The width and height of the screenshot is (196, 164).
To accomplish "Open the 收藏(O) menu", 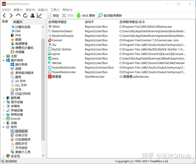I will click(43, 10).
